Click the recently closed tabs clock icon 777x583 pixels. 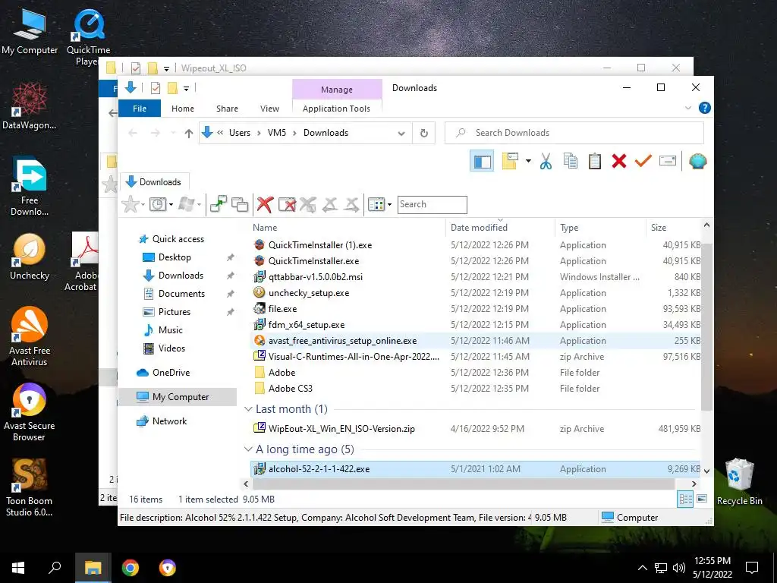click(158, 204)
